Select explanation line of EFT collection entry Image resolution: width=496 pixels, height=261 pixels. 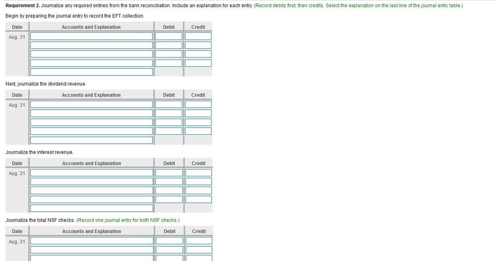coord(92,72)
